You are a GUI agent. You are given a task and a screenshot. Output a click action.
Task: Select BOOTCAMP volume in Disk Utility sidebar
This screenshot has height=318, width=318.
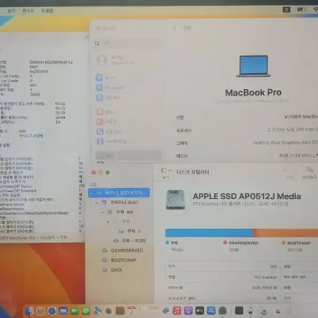click(x=119, y=260)
